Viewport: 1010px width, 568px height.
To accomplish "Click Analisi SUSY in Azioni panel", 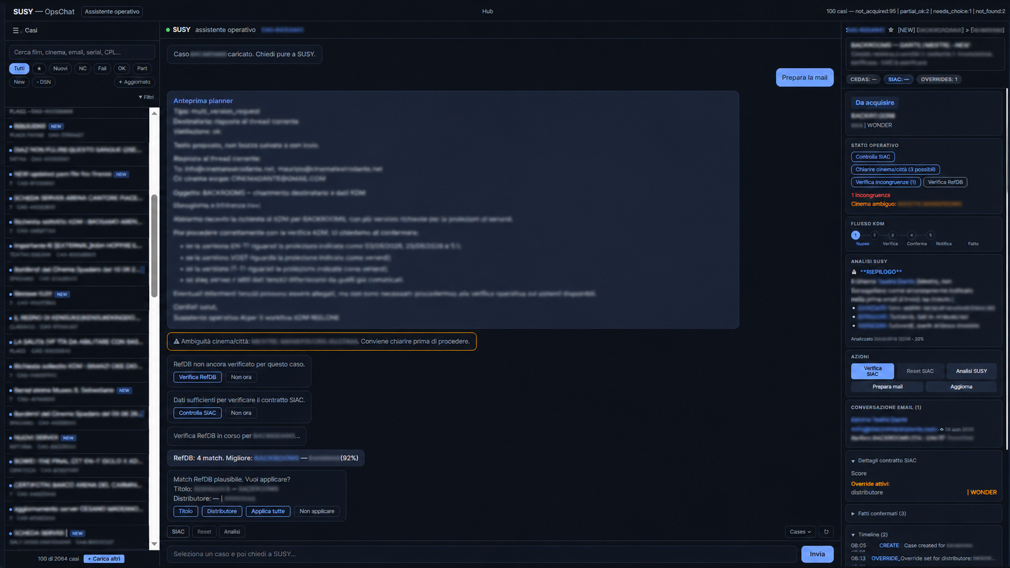I will 971,371.
